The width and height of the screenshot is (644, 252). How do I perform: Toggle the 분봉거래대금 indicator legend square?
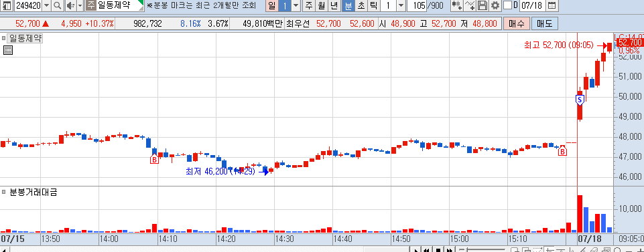tap(4, 192)
